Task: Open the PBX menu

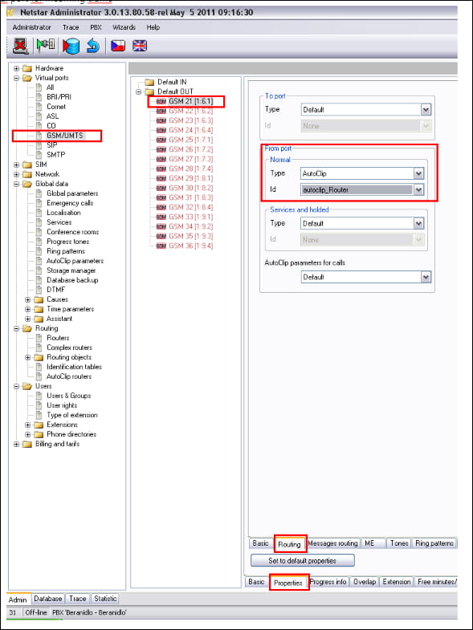Action: click(96, 27)
